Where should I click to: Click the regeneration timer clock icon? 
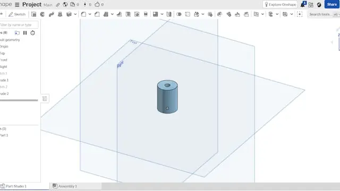[x=32, y=33]
